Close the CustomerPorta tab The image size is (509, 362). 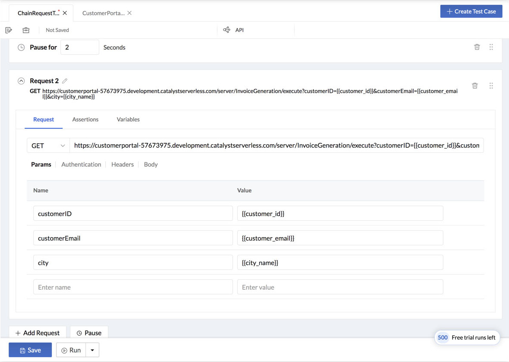129,13
